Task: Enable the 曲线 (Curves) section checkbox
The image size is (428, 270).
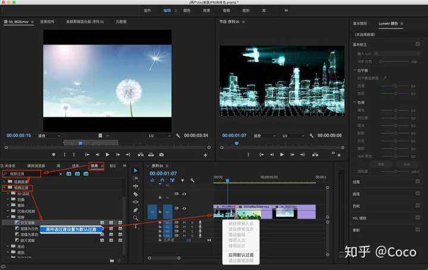Action: pyautogui.click(x=417, y=193)
